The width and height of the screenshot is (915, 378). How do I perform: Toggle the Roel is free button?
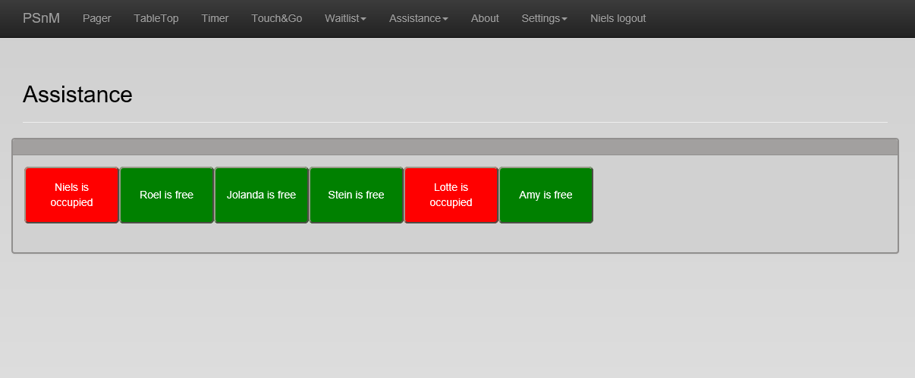click(167, 195)
